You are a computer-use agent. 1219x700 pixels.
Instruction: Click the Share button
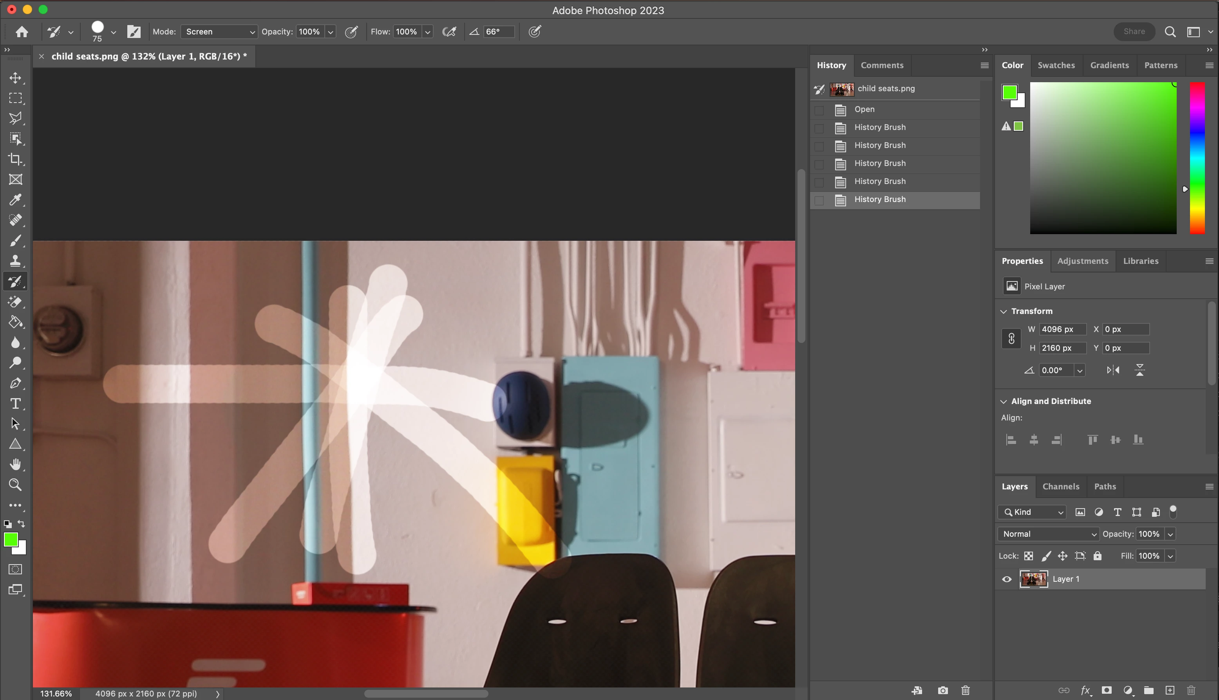[1134, 32]
